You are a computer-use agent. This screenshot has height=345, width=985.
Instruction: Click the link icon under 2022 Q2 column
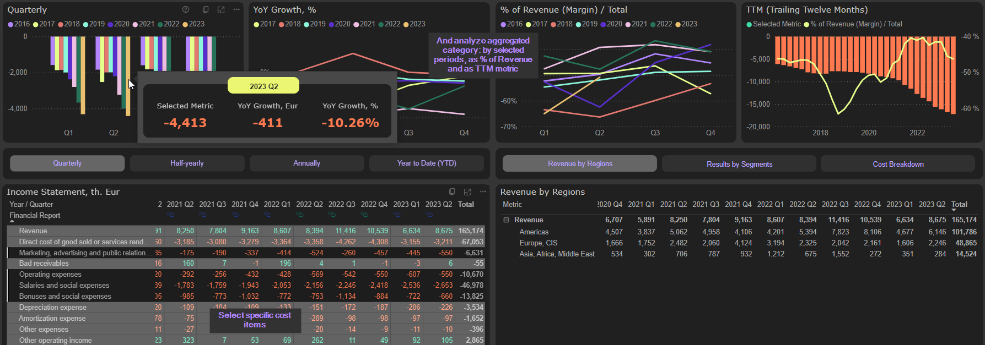[x=300, y=214]
